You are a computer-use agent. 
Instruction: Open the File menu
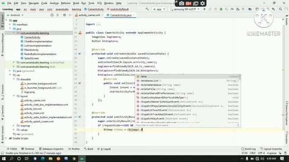pyautogui.click(x=9, y=3)
